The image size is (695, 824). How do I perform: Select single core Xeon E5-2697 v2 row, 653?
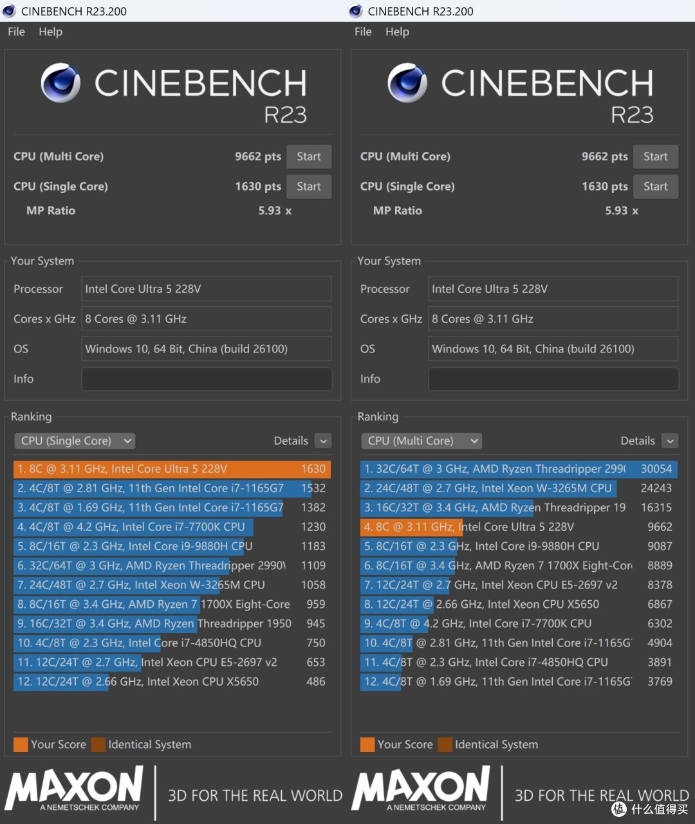172,662
